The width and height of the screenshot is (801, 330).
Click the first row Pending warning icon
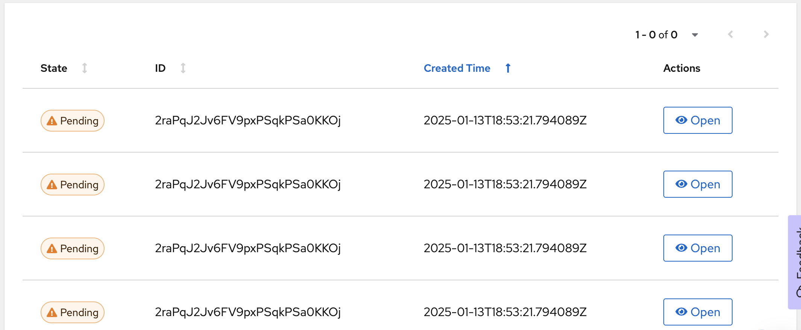52,121
